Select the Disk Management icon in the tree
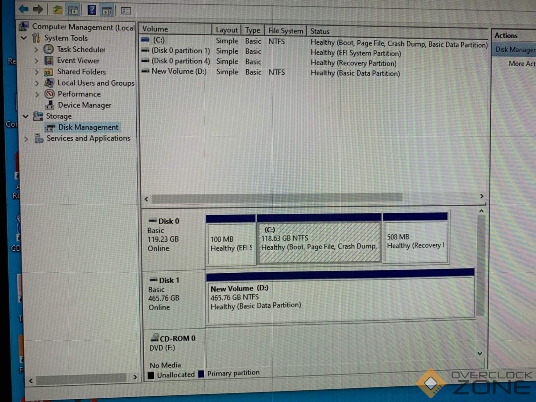536x402 pixels. [x=50, y=127]
